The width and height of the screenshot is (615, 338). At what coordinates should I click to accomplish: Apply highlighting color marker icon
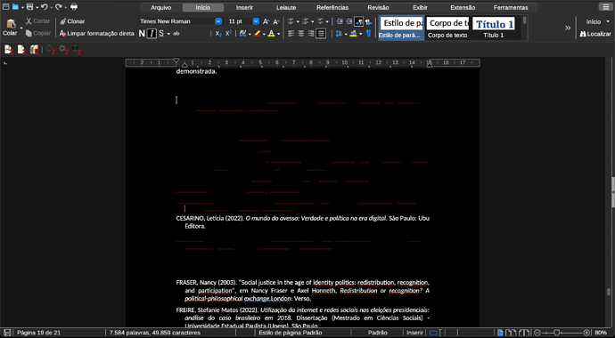click(257, 34)
